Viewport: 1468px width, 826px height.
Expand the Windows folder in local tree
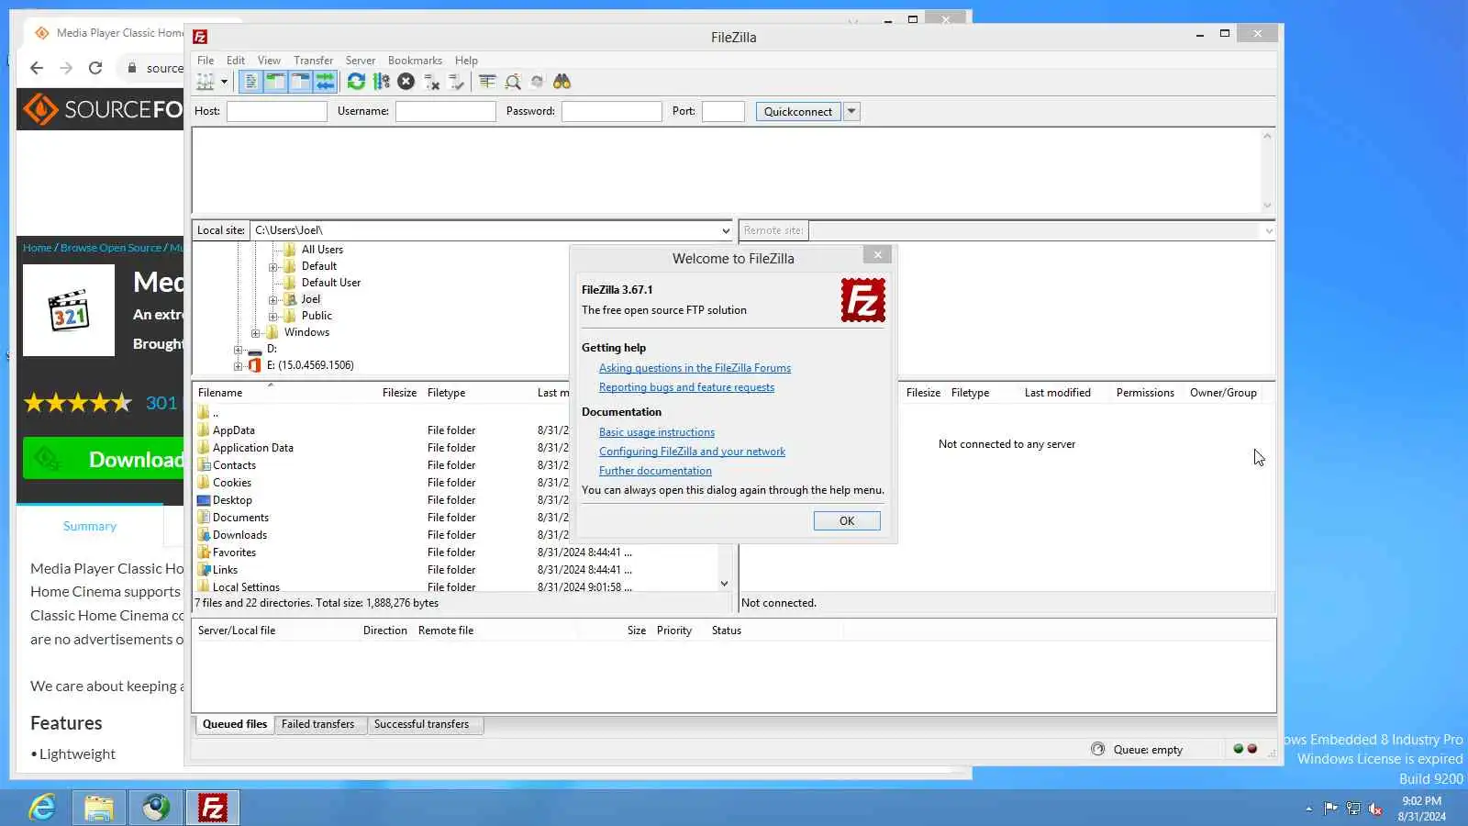[255, 333]
